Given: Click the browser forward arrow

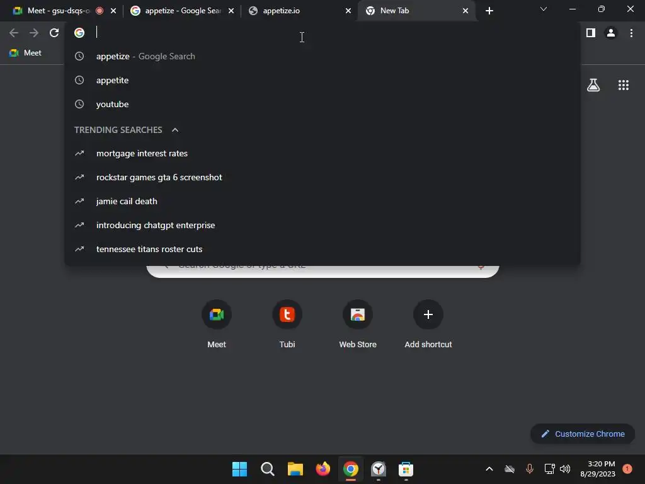Looking at the screenshot, I should (x=34, y=33).
